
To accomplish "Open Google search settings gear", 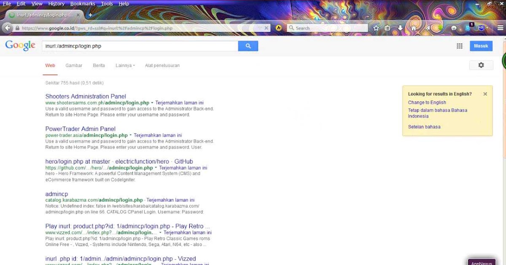I will (x=481, y=65).
